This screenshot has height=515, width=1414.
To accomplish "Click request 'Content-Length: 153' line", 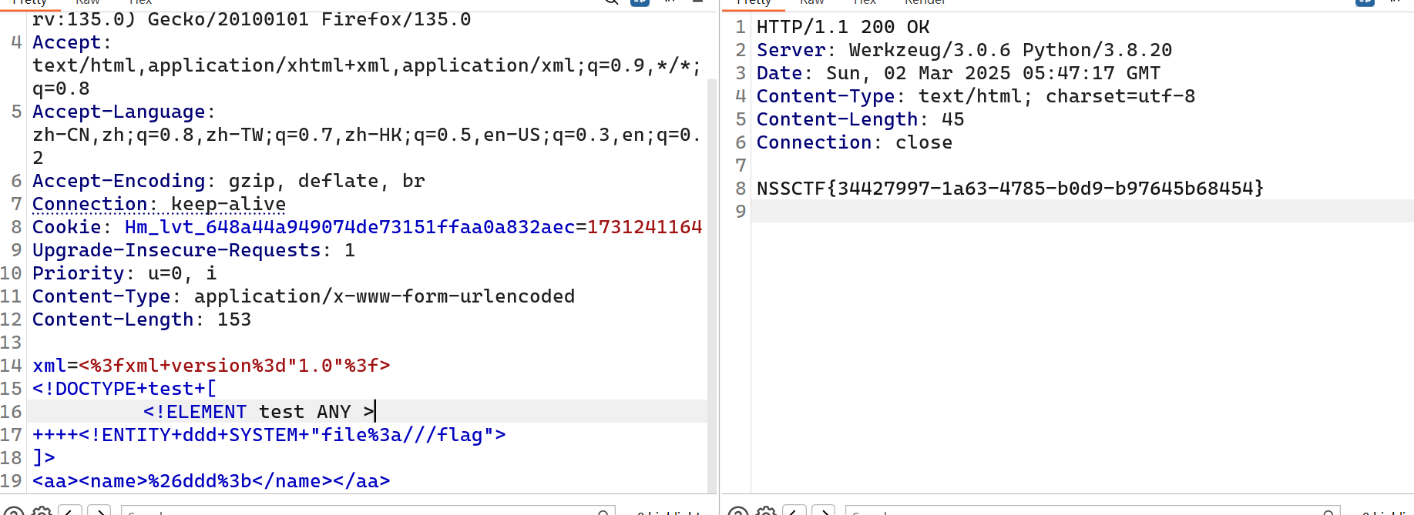I will 142,319.
